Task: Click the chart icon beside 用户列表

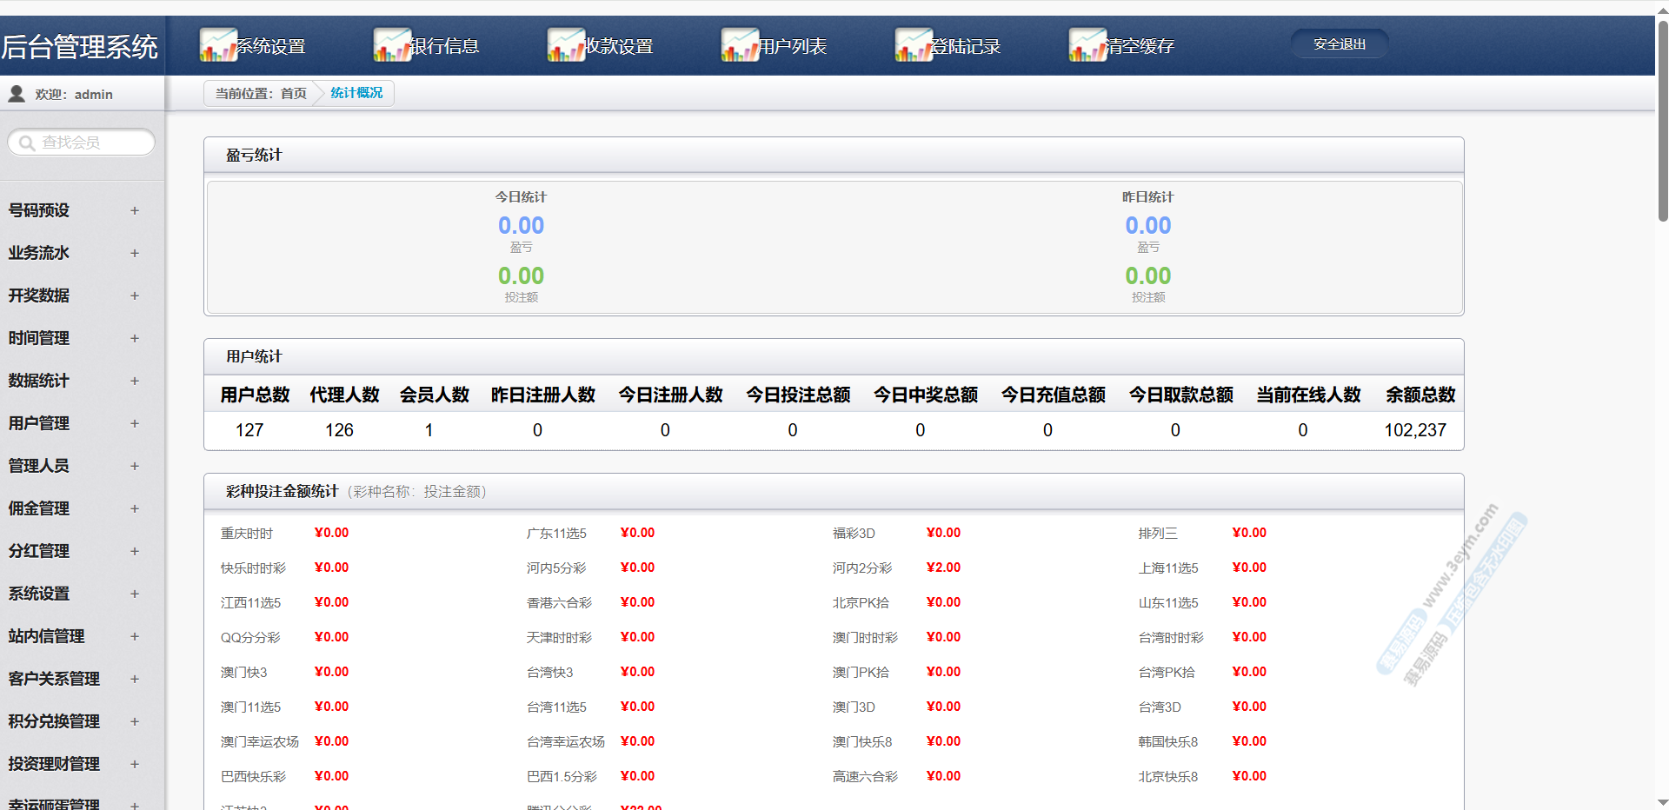Action: pyautogui.click(x=740, y=45)
